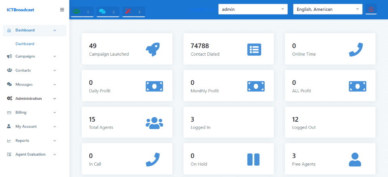Click the counter badge showing 1

click(88, 12)
